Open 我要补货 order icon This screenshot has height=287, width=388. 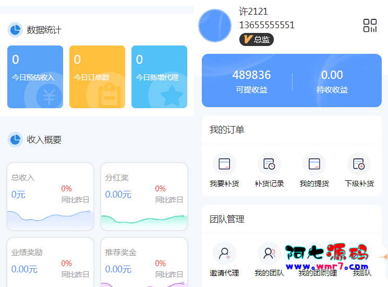(x=224, y=164)
